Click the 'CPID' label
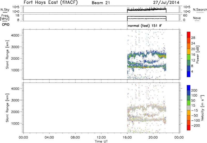This screenshot has width=207, height=143. pyautogui.click(x=6, y=25)
